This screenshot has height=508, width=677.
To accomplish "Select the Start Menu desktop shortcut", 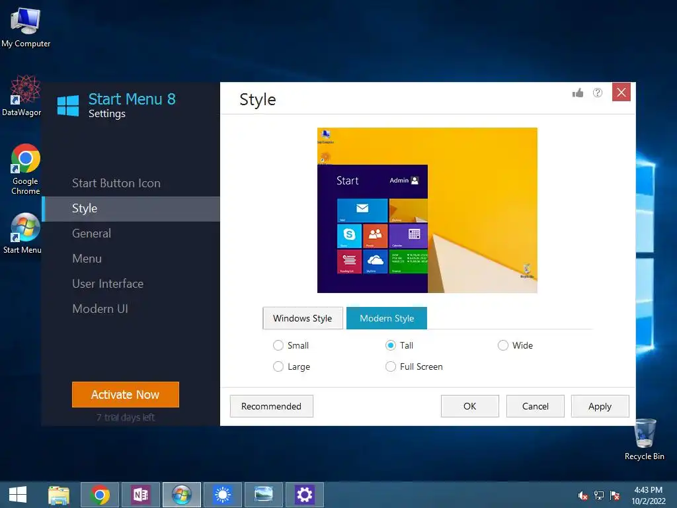I will pyautogui.click(x=22, y=233).
